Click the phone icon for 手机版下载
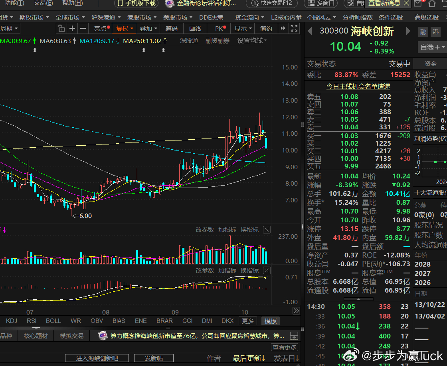Screen dimensions: 447x366 click(120, 3)
